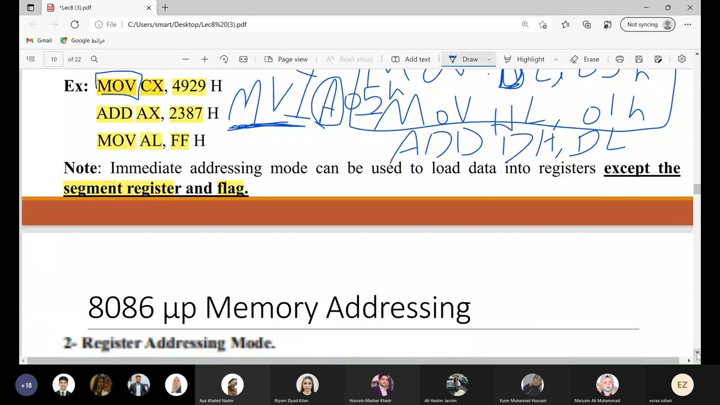Viewport: 720px width, 405px height.
Task: Open the Google Maps bookmark
Action: [x=83, y=40]
